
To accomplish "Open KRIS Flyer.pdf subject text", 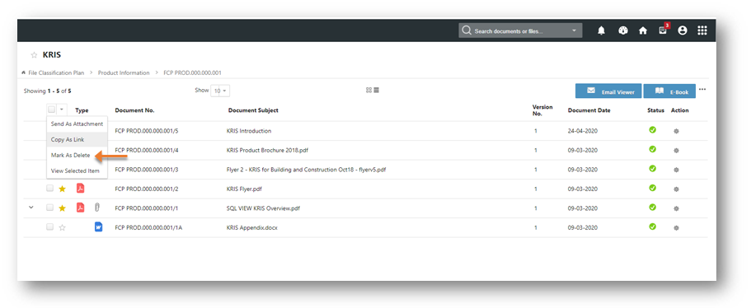I will (244, 189).
